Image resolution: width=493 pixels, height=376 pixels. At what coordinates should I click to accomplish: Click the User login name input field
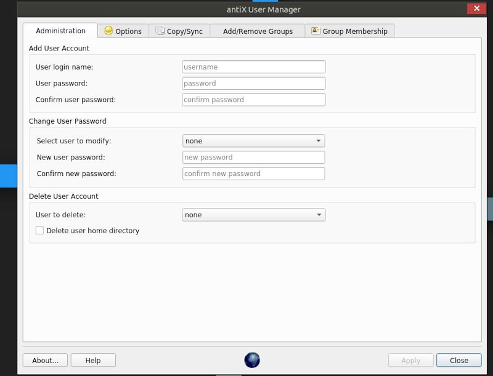(253, 66)
